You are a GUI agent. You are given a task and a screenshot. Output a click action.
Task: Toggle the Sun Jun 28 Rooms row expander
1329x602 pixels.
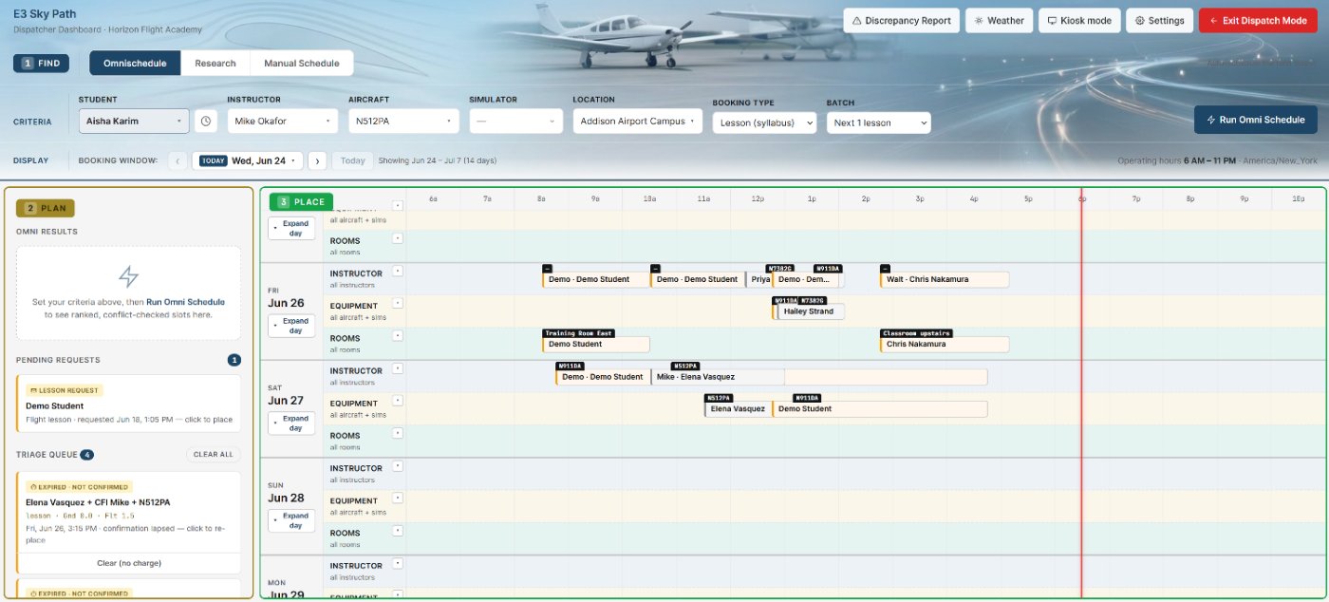[x=399, y=530]
